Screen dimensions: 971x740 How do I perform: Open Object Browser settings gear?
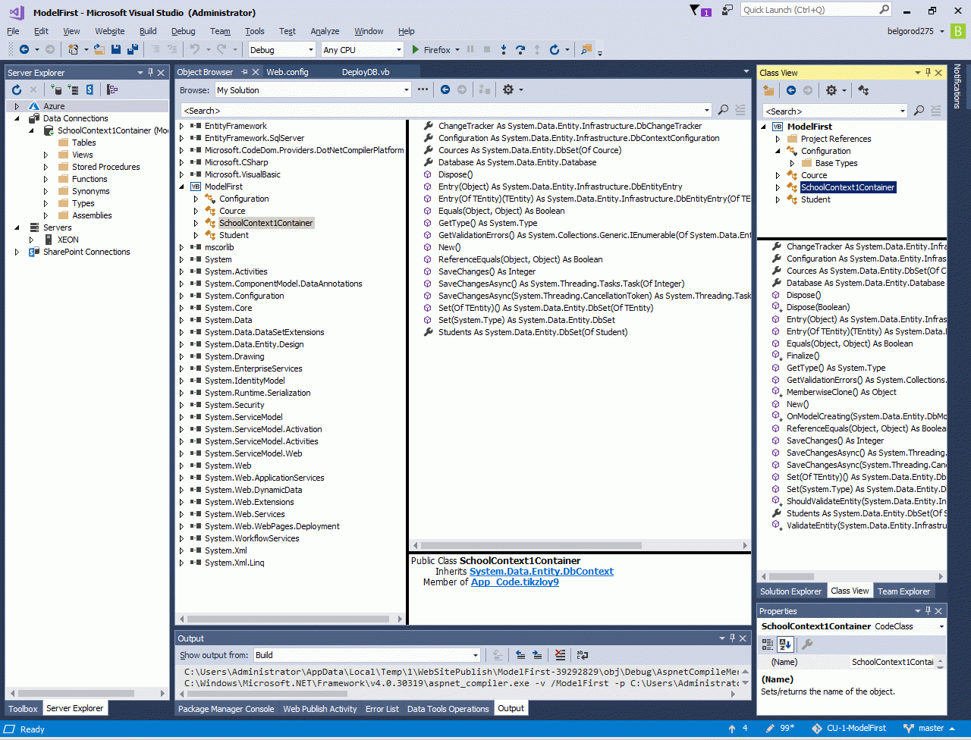coord(508,89)
